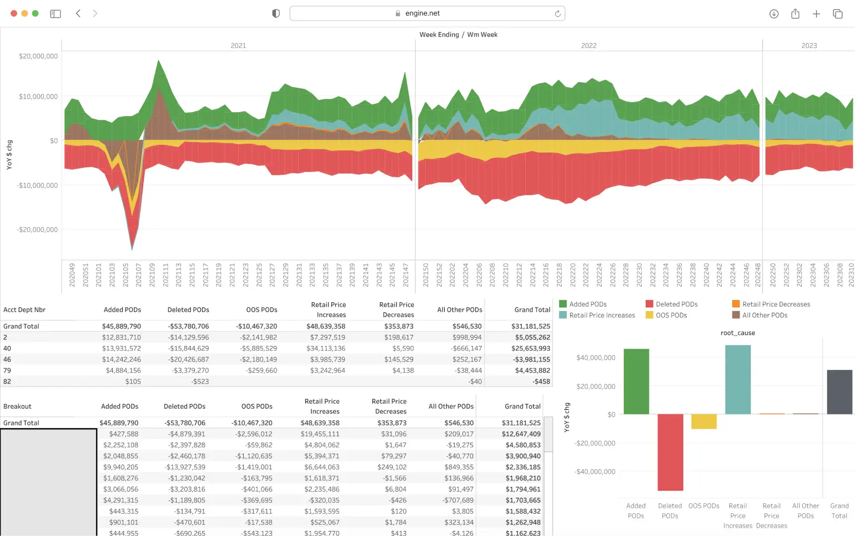The height and width of the screenshot is (536, 855).
Task: Click the engine.net address bar
Action: (426, 13)
